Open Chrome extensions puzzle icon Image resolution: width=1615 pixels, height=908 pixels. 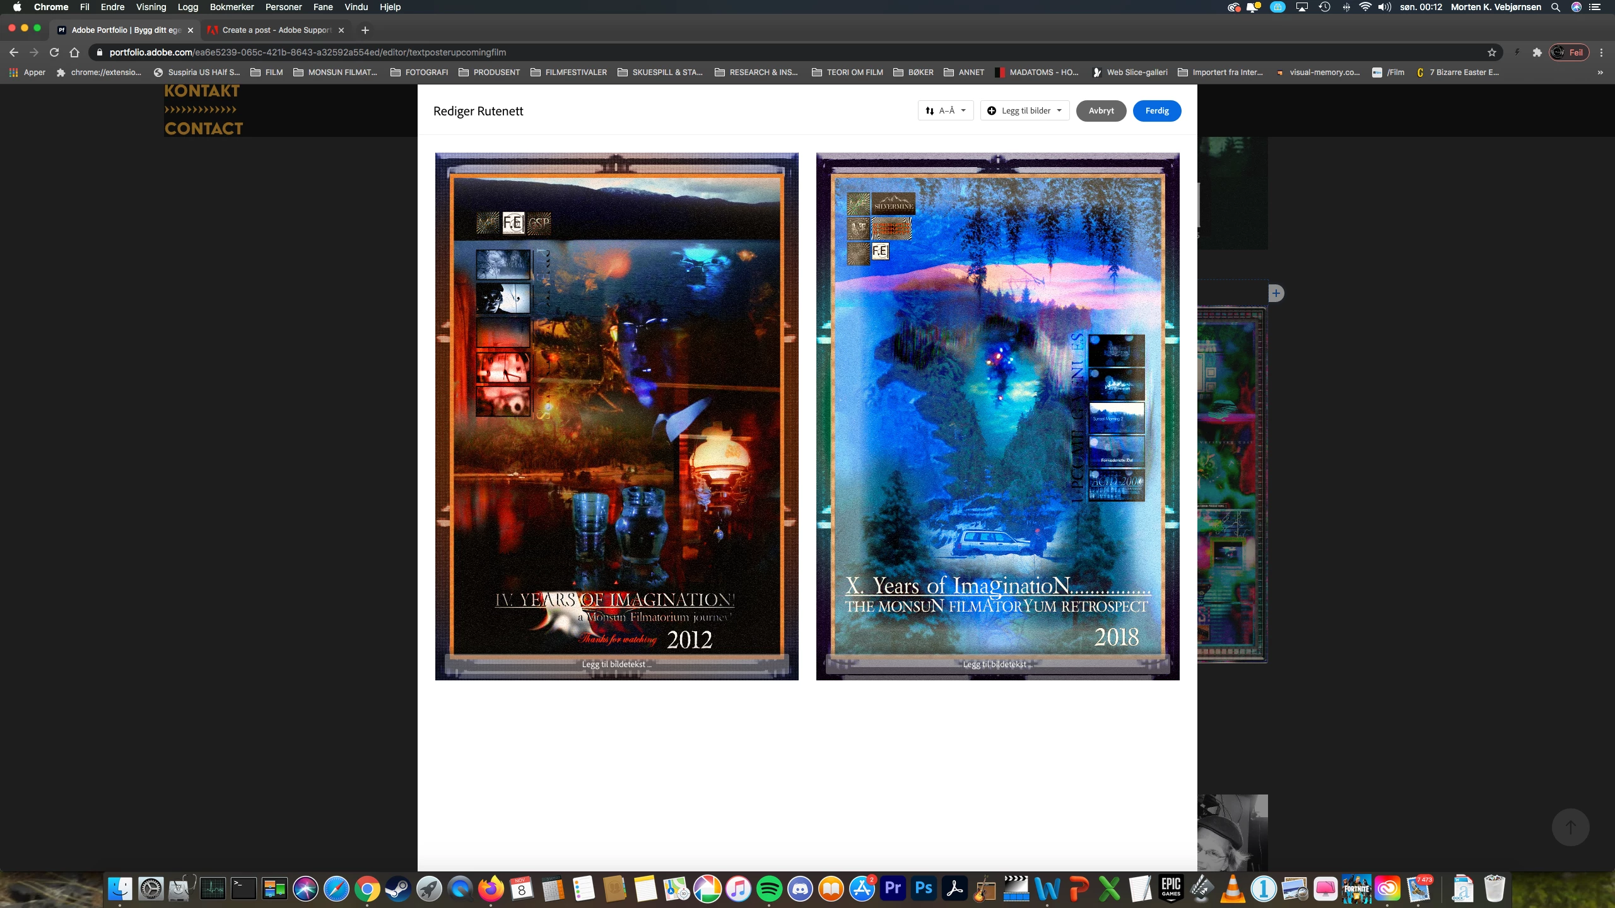tap(1537, 52)
